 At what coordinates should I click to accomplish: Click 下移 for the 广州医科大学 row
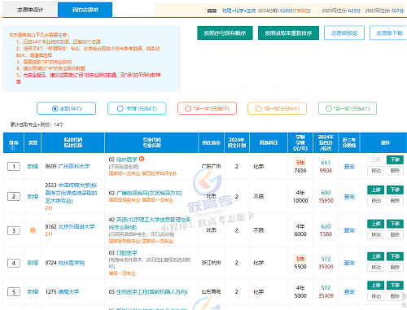pyautogui.click(x=395, y=159)
